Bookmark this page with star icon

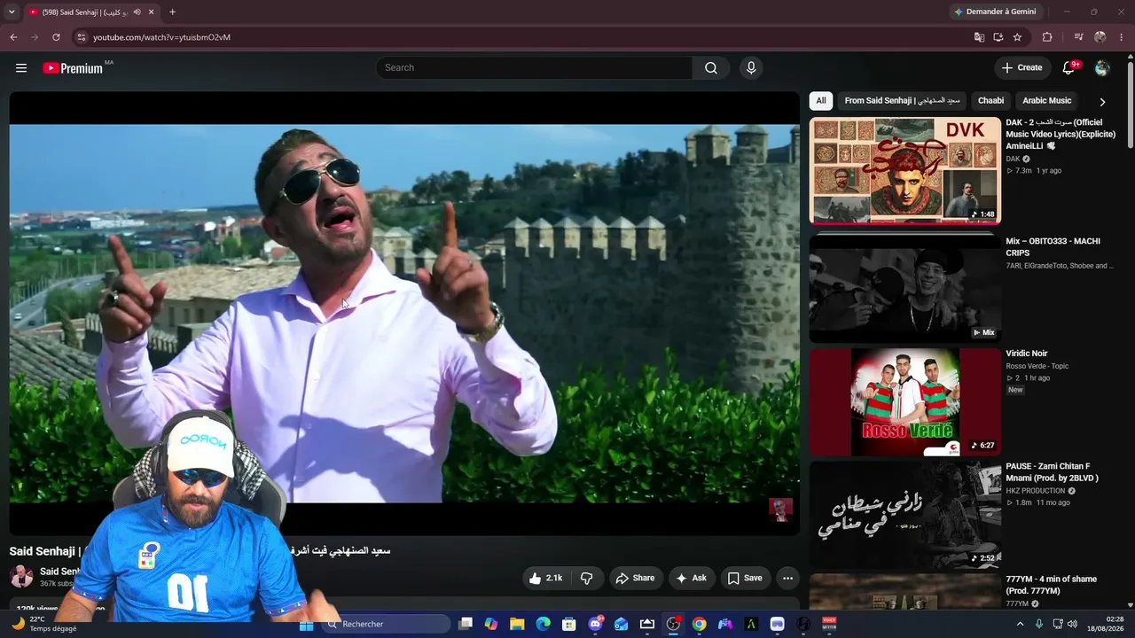click(1017, 37)
